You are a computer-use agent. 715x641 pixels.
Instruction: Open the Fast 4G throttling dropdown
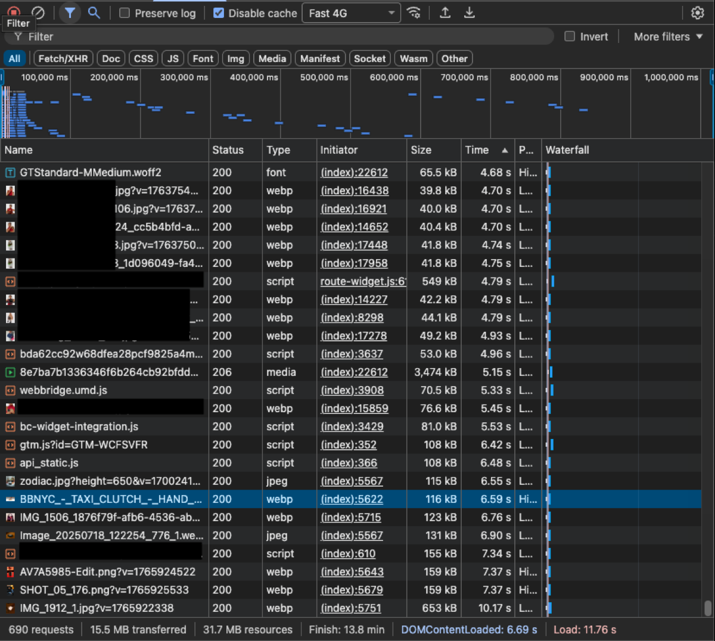point(350,13)
